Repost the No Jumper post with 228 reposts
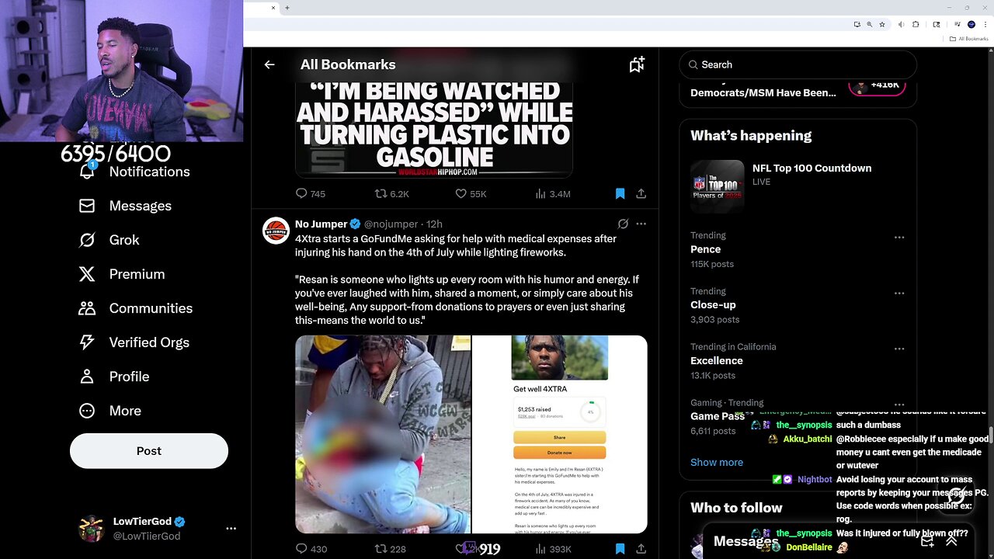 (391, 549)
